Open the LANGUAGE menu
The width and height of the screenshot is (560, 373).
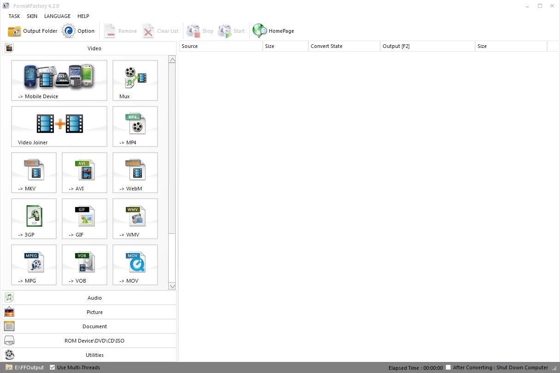pos(57,16)
